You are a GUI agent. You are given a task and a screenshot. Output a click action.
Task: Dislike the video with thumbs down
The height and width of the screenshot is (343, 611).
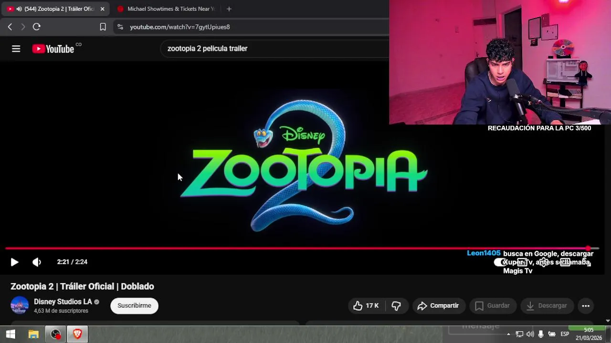click(x=396, y=306)
